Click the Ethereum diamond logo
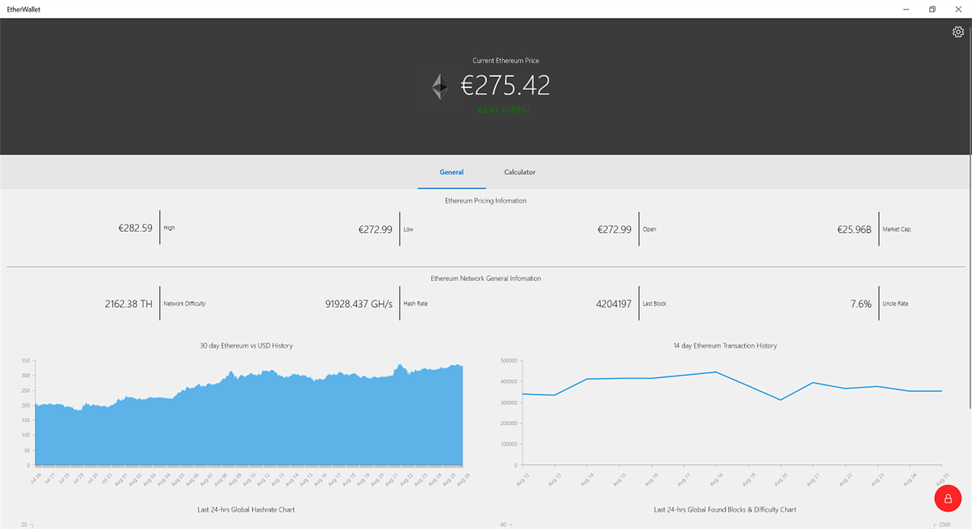The height and width of the screenshot is (529, 972). tap(440, 86)
